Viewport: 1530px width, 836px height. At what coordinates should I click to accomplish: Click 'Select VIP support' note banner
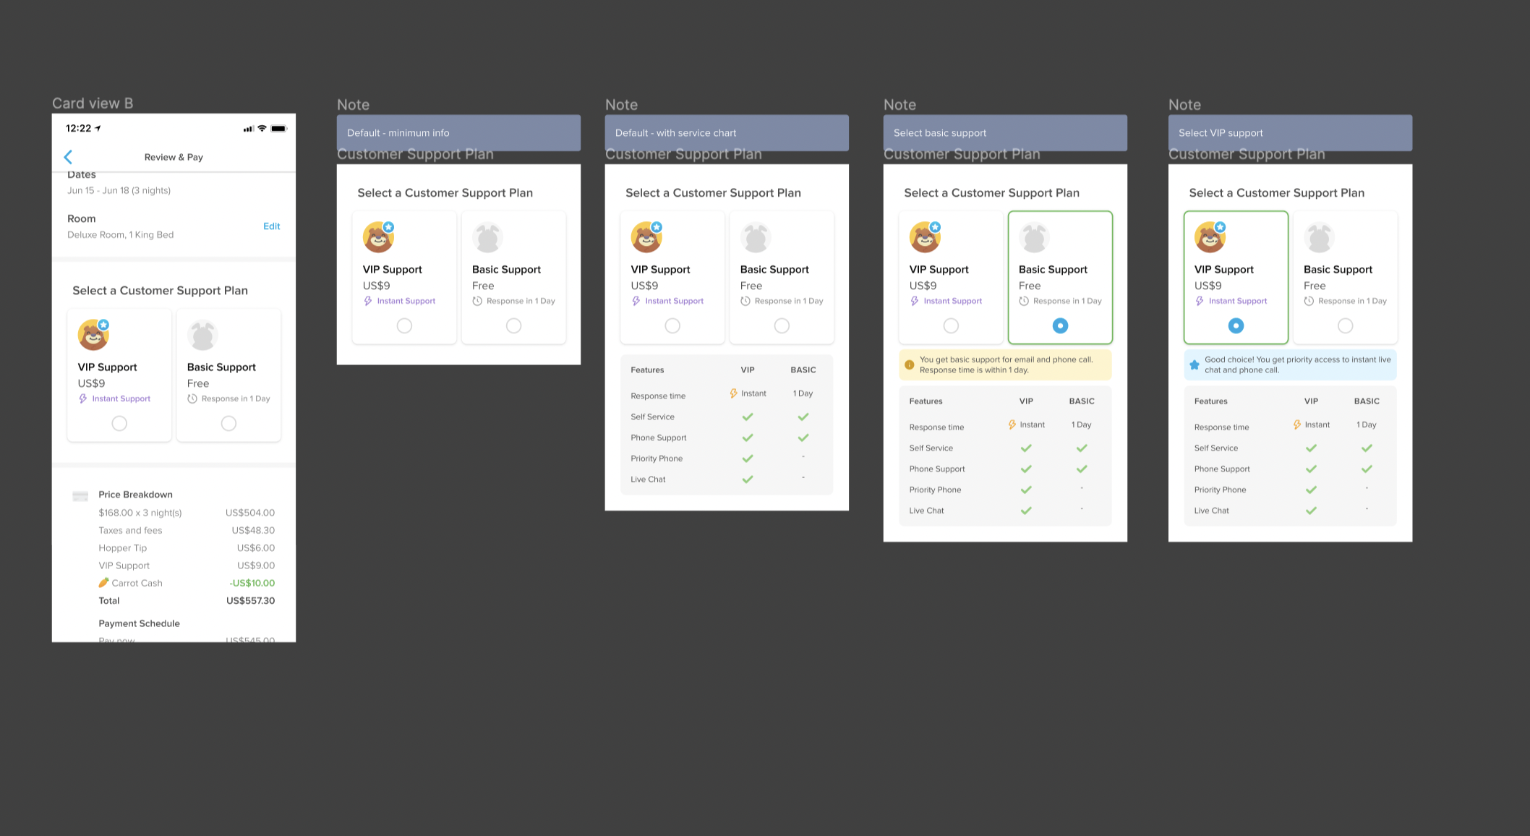(x=1290, y=133)
